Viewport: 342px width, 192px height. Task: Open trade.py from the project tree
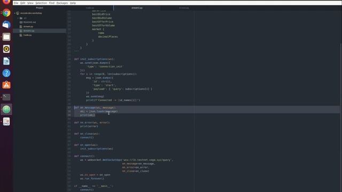(x=27, y=35)
